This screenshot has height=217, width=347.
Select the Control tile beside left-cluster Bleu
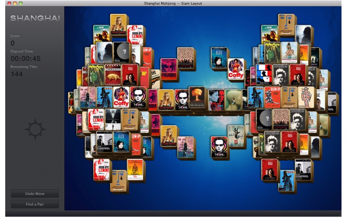tap(105, 142)
